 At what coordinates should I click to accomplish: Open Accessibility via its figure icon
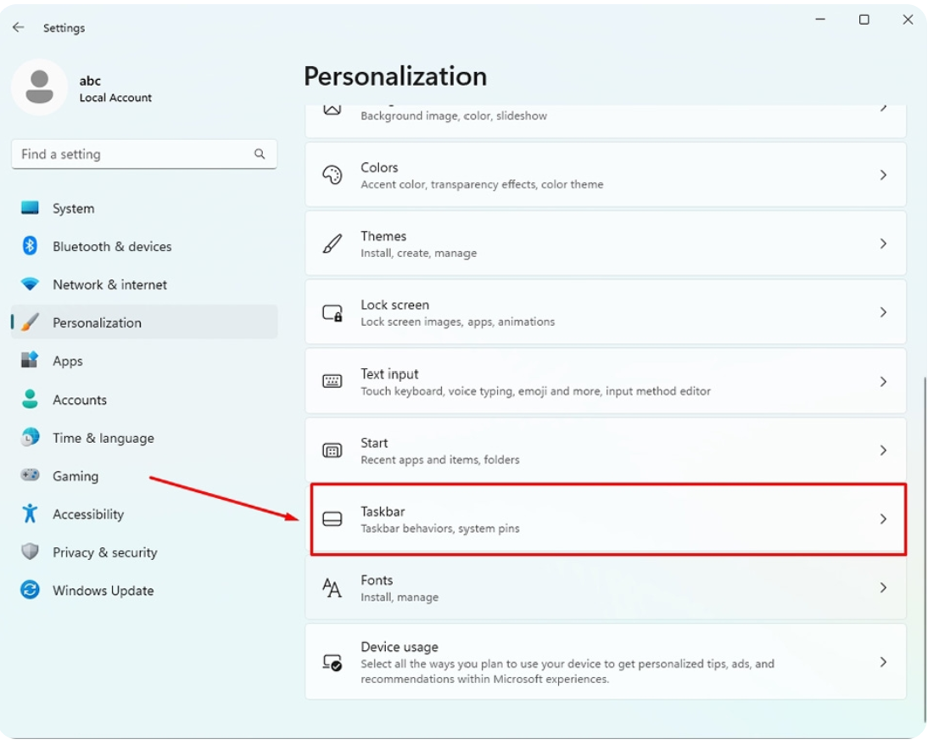(x=31, y=514)
